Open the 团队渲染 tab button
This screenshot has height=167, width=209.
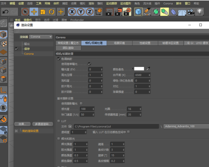(x=68, y=48)
